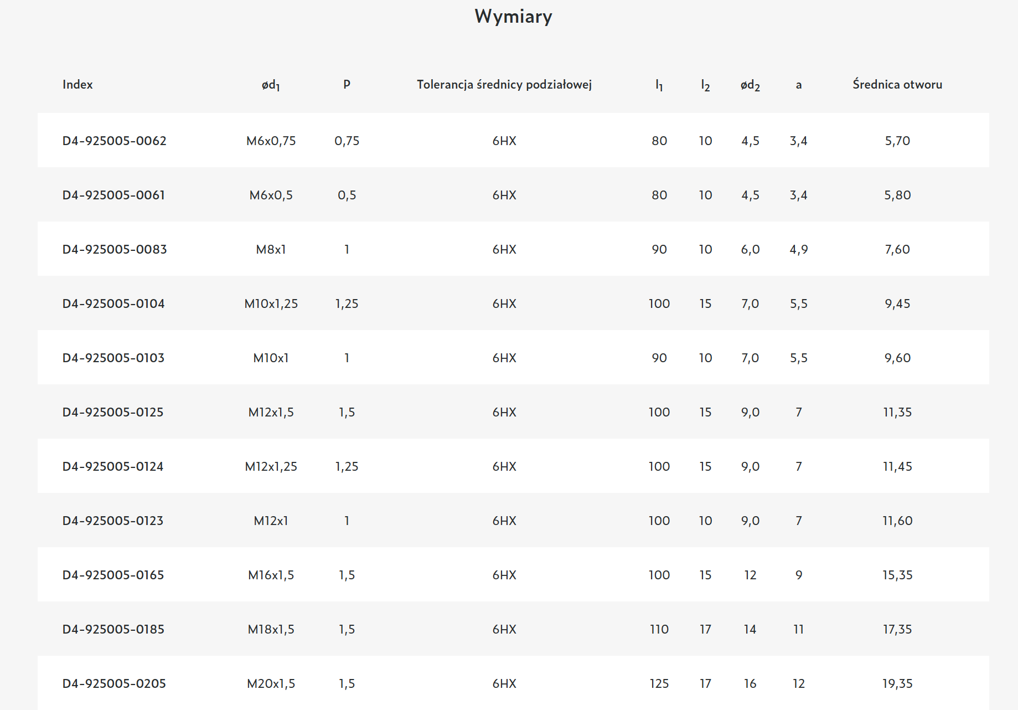Click product index D4-925005-0125
Screen dimensions: 1018x710
point(113,412)
